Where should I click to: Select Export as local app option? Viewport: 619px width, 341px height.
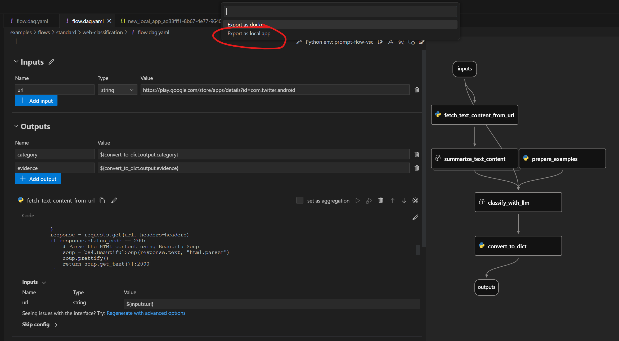pyautogui.click(x=249, y=34)
